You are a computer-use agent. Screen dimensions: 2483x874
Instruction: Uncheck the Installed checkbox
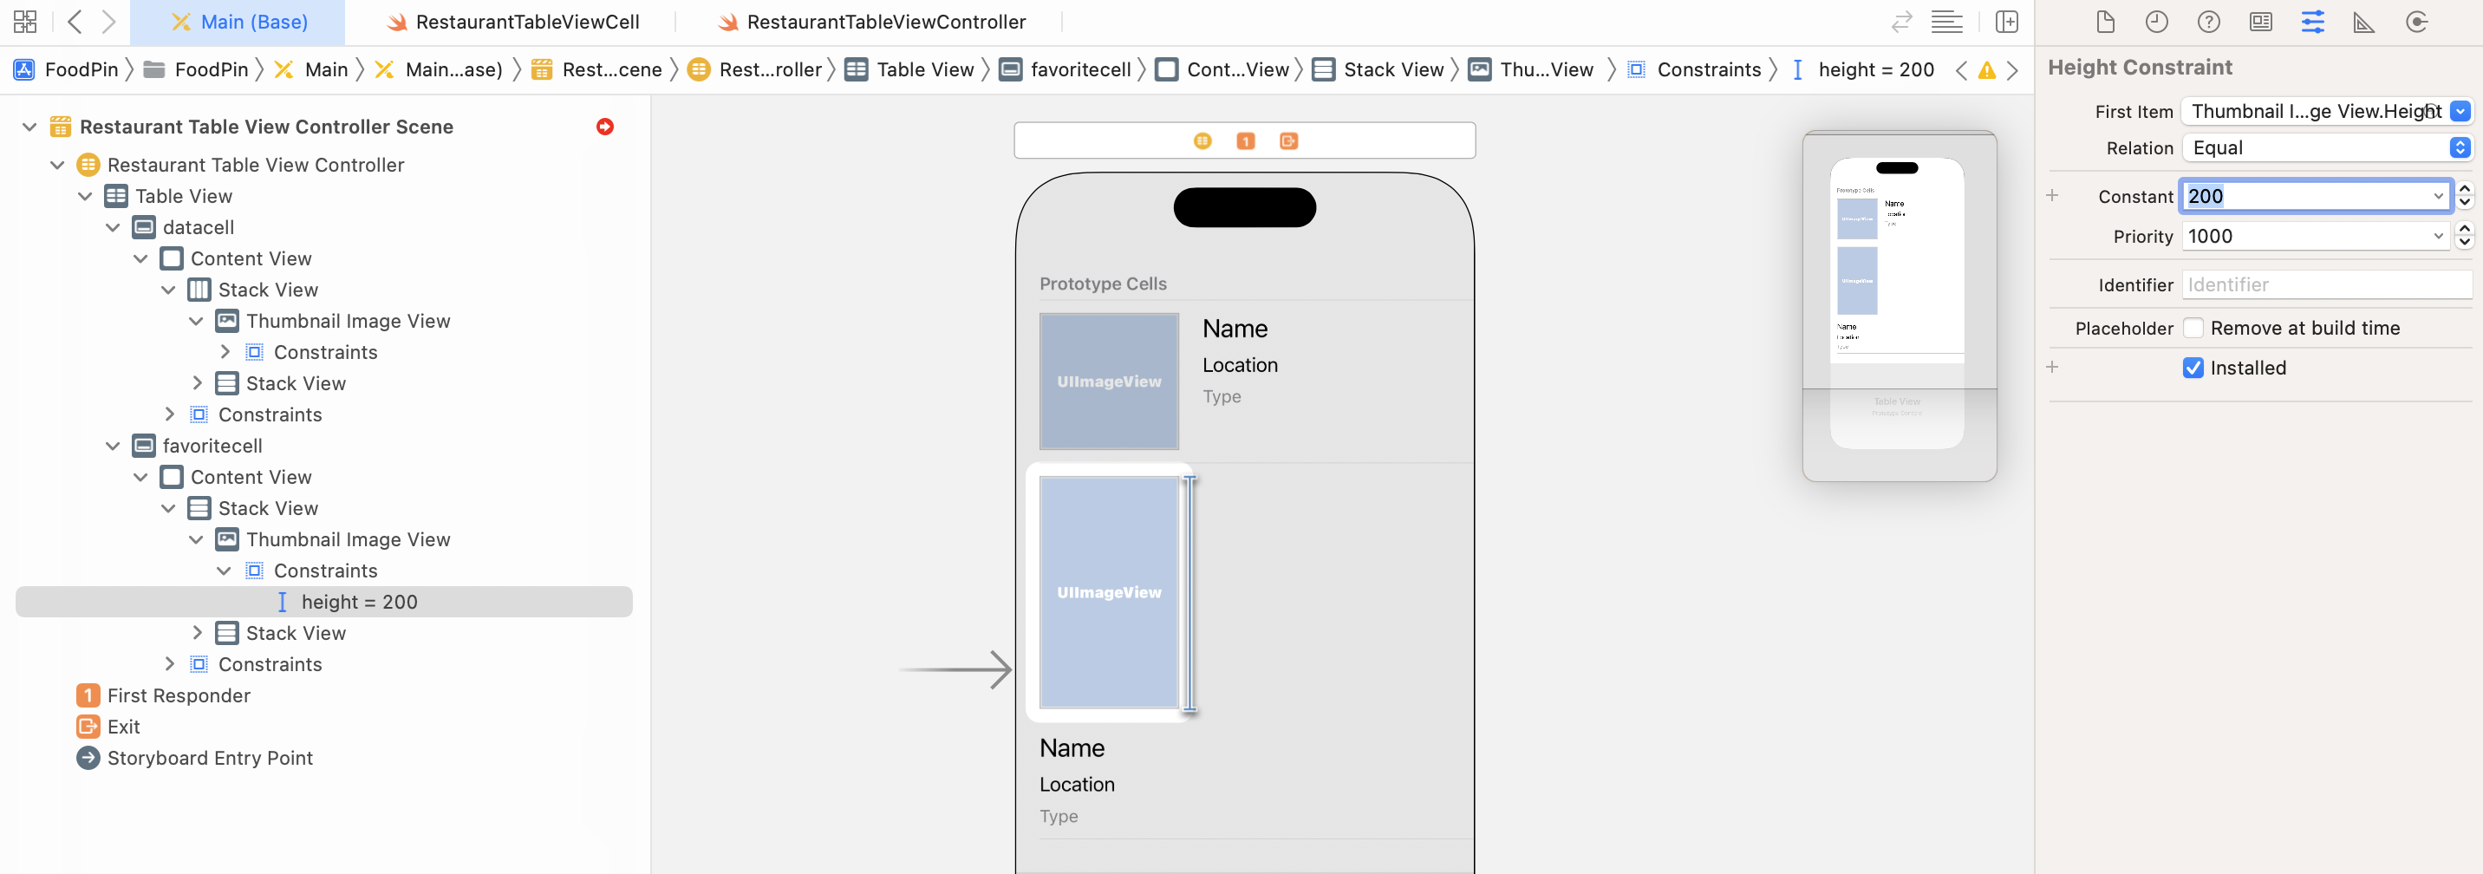[x=2193, y=369]
